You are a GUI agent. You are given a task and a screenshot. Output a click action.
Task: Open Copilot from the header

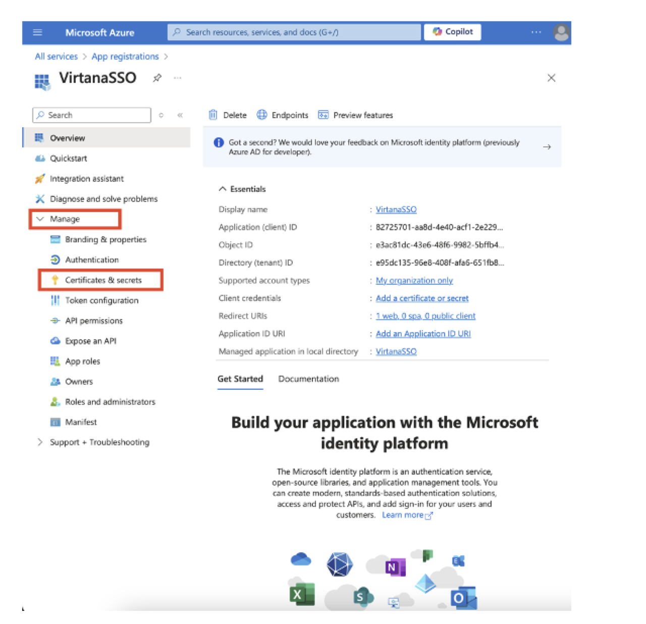[453, 32]
